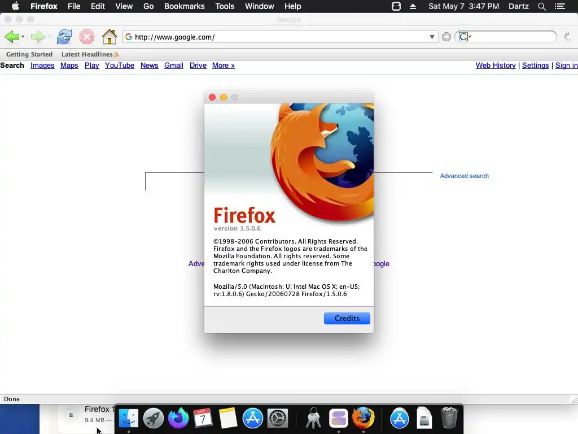Open Google Settings link
This screenshot has height=434, width=578.
tap(535, 66)
